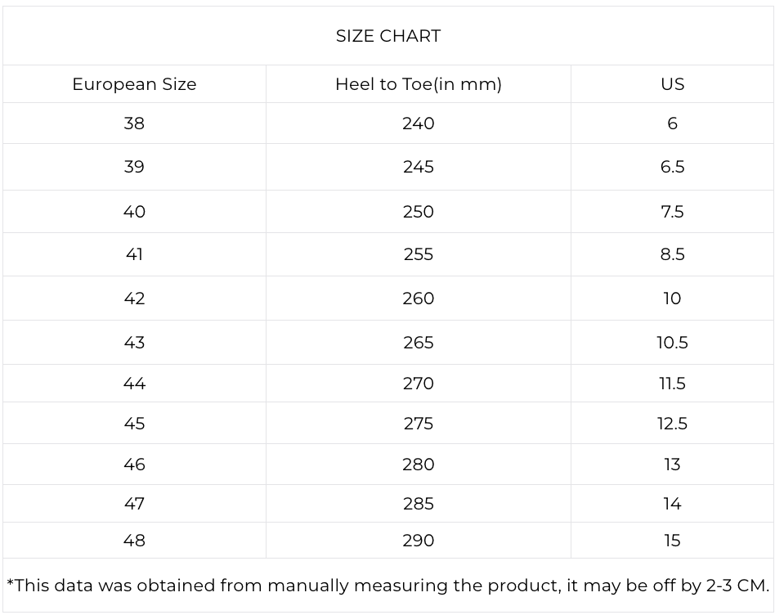Select the 280 mm measurement cell
The image size is (775, 615).
tap(418, 465)
